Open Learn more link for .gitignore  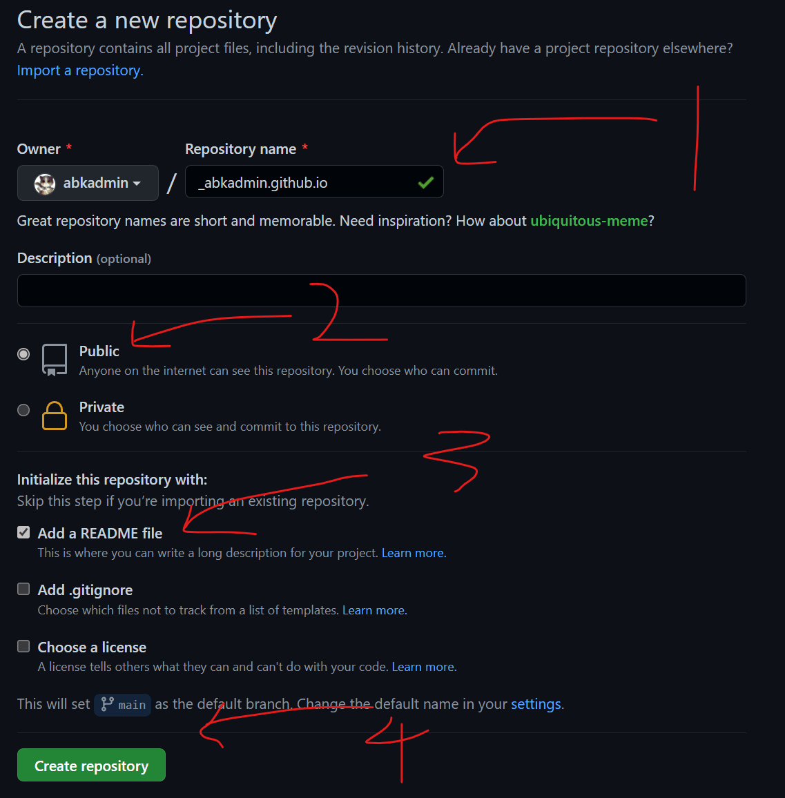(375, 610)
